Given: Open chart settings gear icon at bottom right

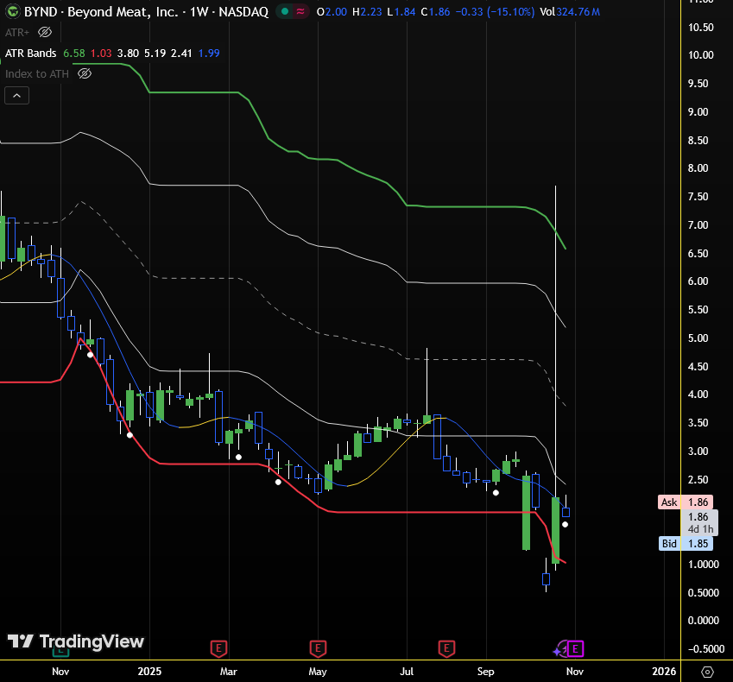Looking at the screenshot, I should pyautogui.click(x=707, y=672).
